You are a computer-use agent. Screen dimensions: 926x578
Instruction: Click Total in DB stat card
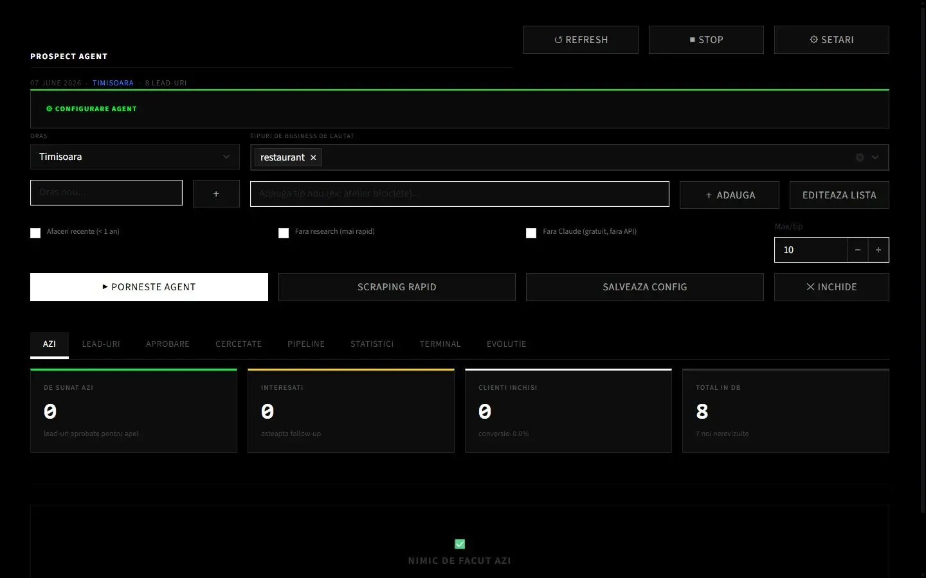[786, 411]
